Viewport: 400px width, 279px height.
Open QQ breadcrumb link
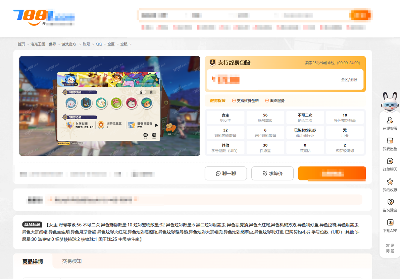pyautogui.click(x=99, y=44)
